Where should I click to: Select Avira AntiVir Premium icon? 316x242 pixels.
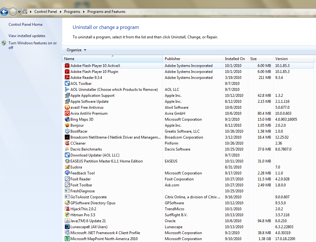click(67, 113)
